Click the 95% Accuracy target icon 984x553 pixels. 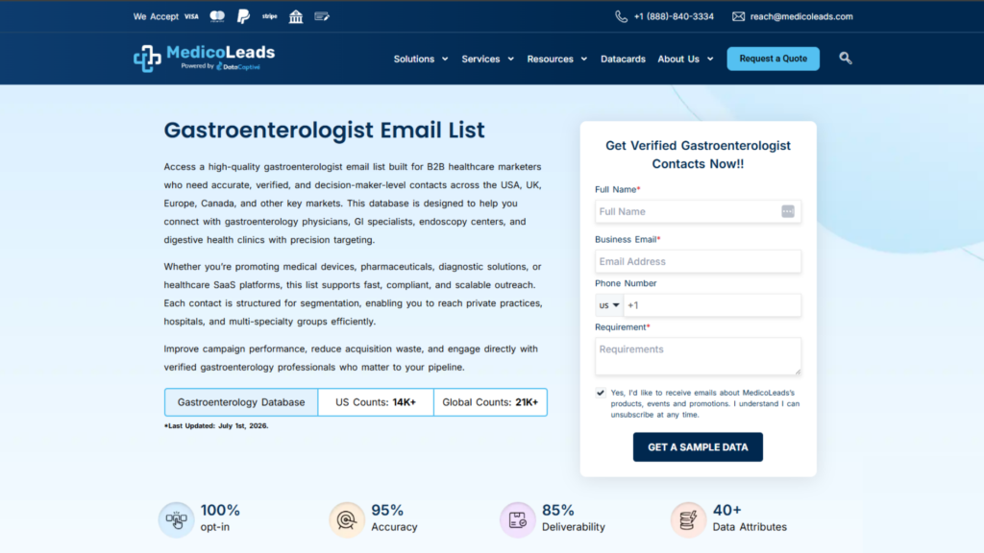[x=346, y=519]
